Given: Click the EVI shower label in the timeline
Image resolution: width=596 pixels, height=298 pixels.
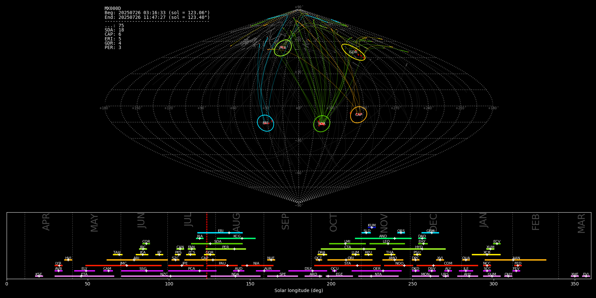Looking at the screenshot, I should [x=586, y=274].
